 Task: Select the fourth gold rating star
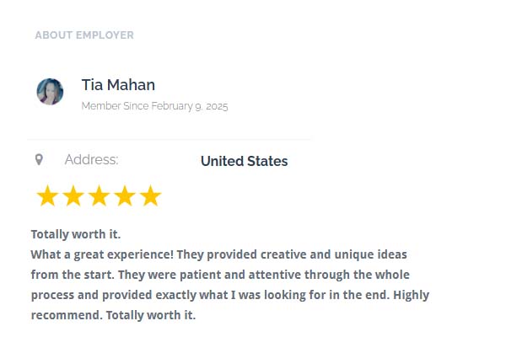coord(125,195)
